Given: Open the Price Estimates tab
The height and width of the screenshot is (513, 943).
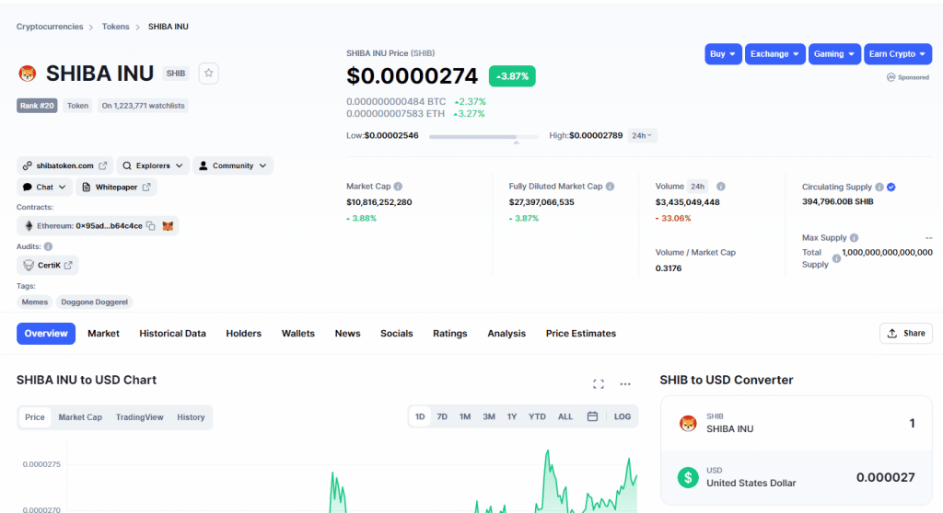Looking at the screenshot, I should (x=581, y=334).
